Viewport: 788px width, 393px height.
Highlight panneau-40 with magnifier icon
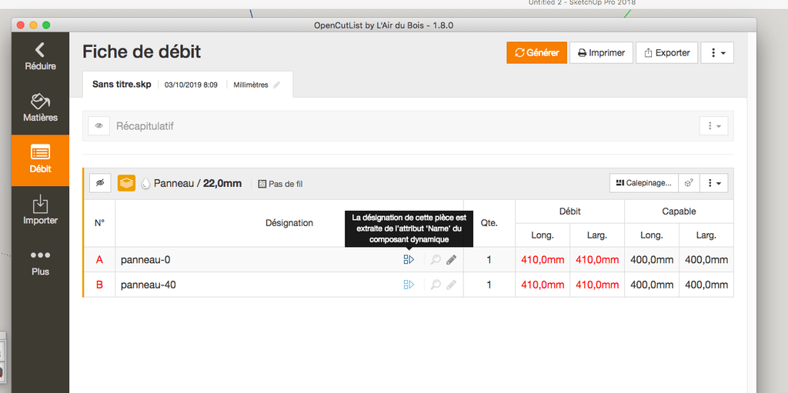coord(436,285)
